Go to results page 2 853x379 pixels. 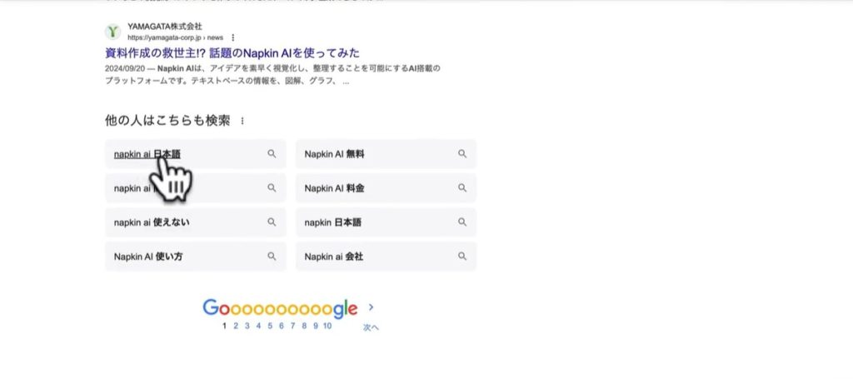[x=236, y=326]
